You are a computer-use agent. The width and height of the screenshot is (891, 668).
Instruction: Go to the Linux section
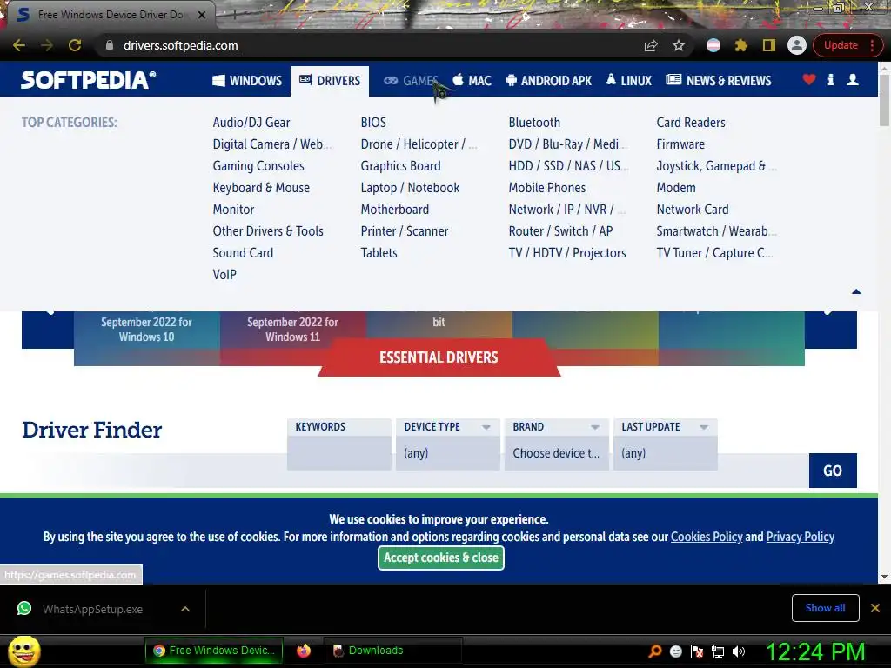coord(629,81)
